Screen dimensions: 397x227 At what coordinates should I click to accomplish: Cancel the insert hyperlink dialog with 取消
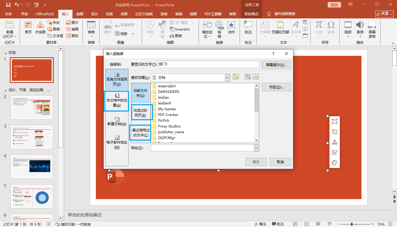tap(280, 162)
